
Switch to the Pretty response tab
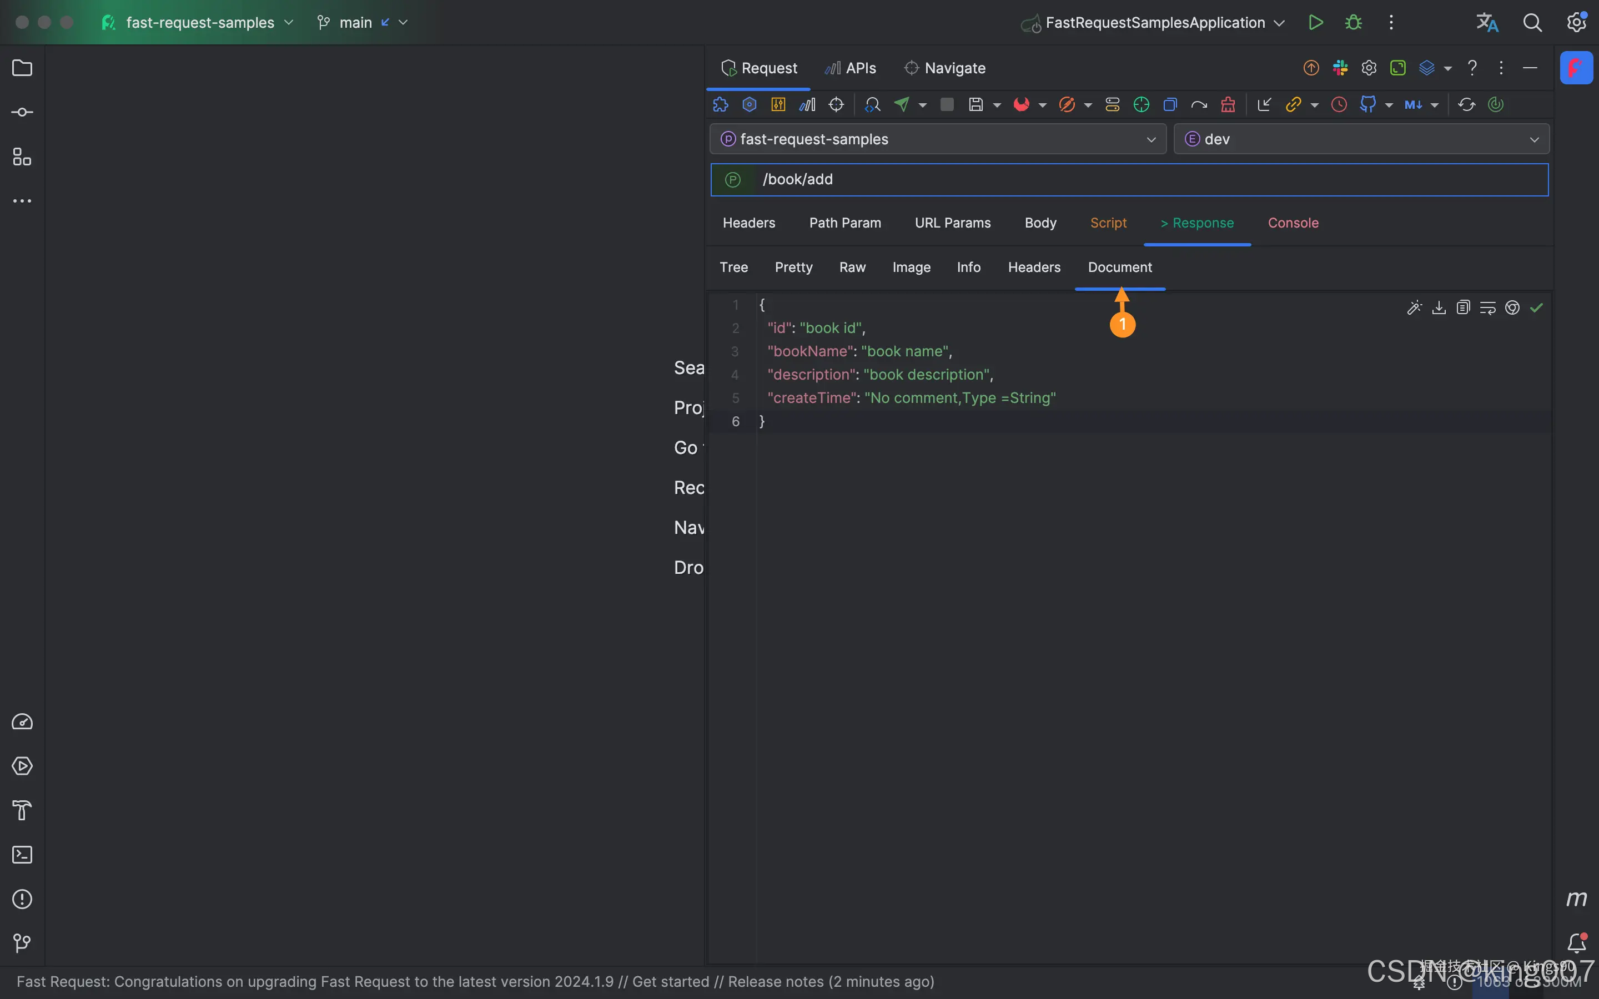click(793, 267)
